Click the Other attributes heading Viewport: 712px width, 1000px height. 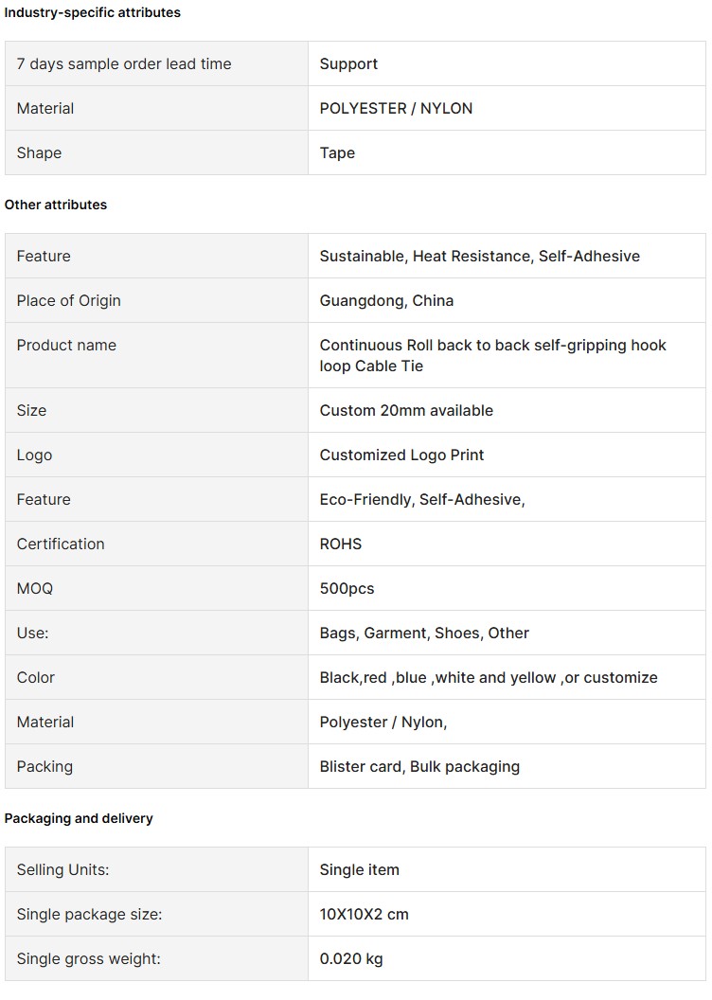(56, 205)
